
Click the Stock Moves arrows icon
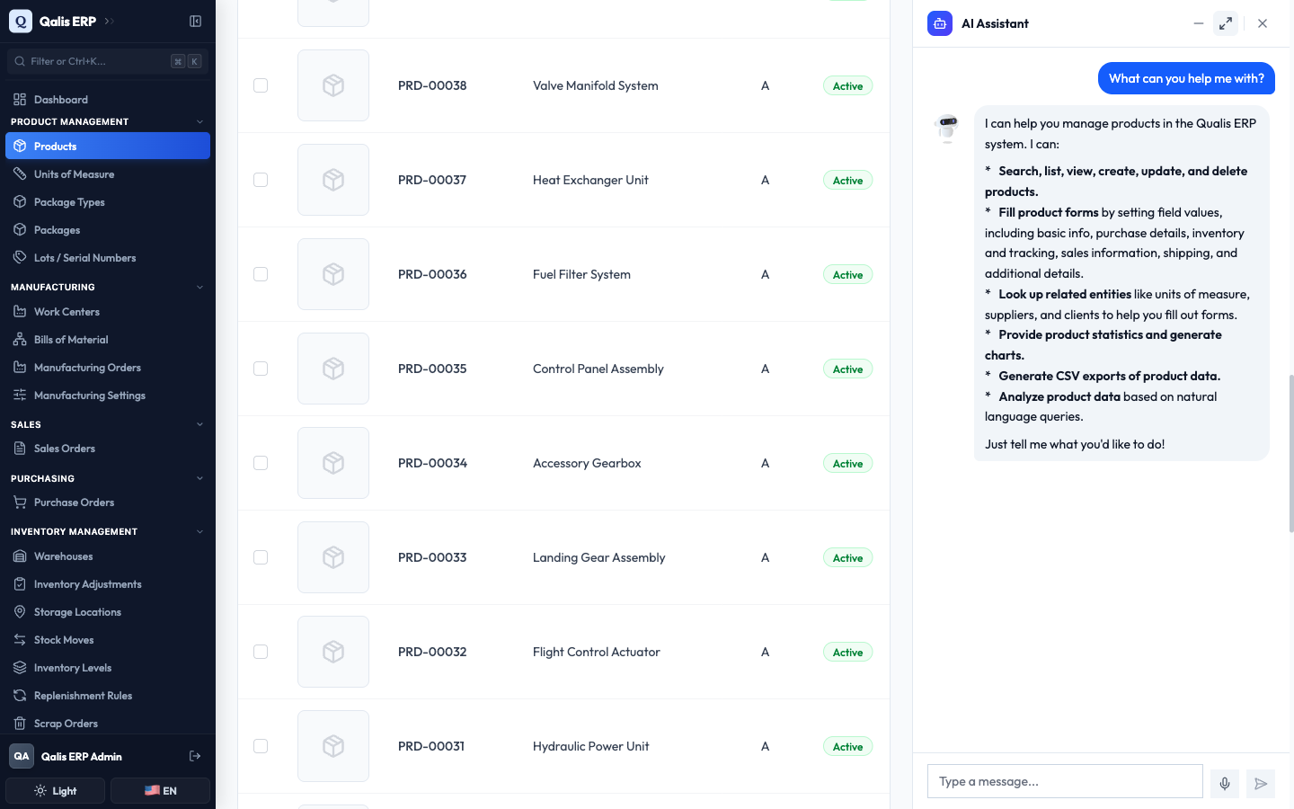(20, 640)
